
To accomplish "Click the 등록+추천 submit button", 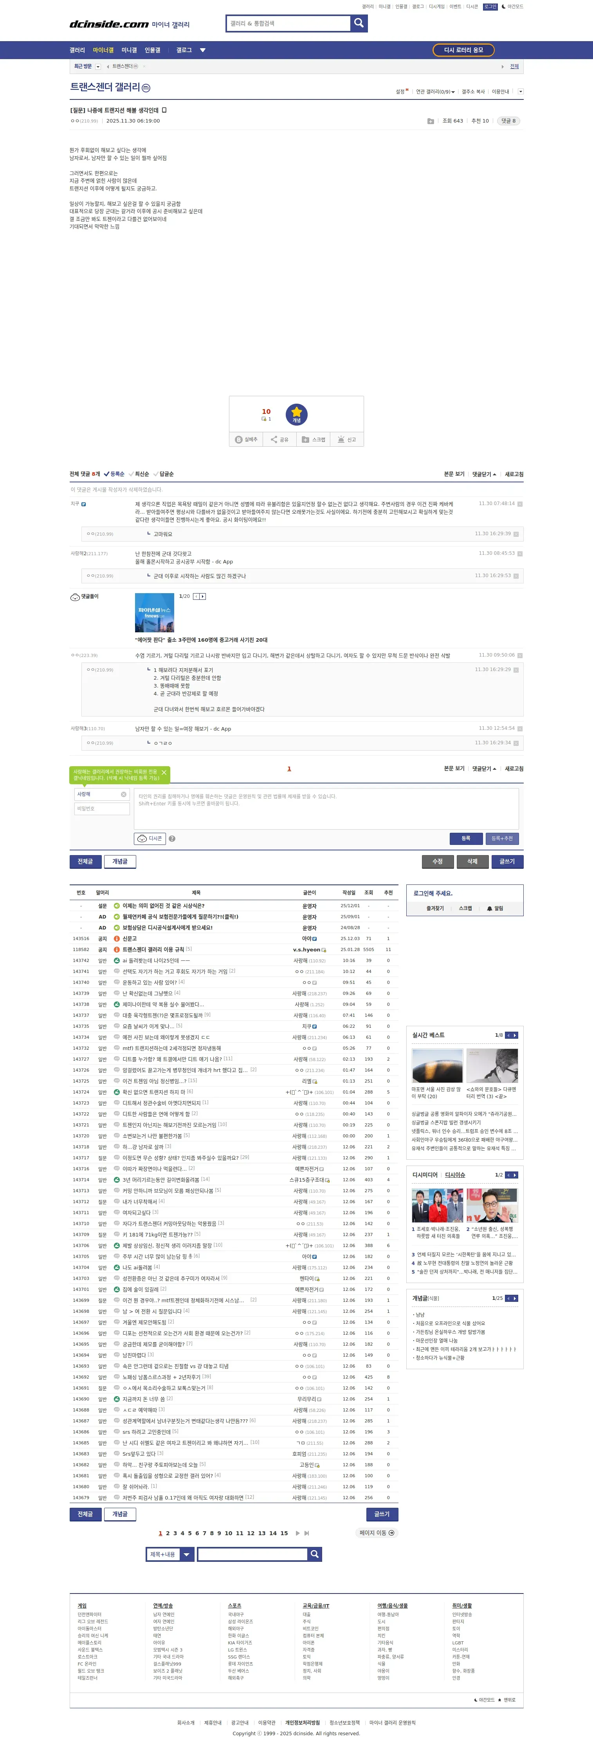I will [x=502, y=839].
